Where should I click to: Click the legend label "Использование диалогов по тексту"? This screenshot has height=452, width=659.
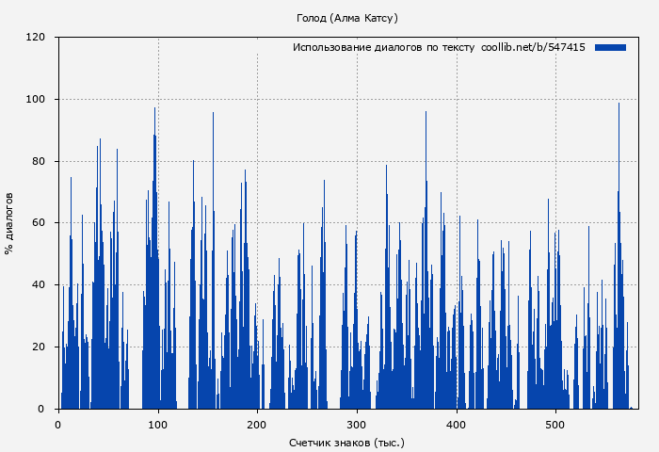pos(383,47)
